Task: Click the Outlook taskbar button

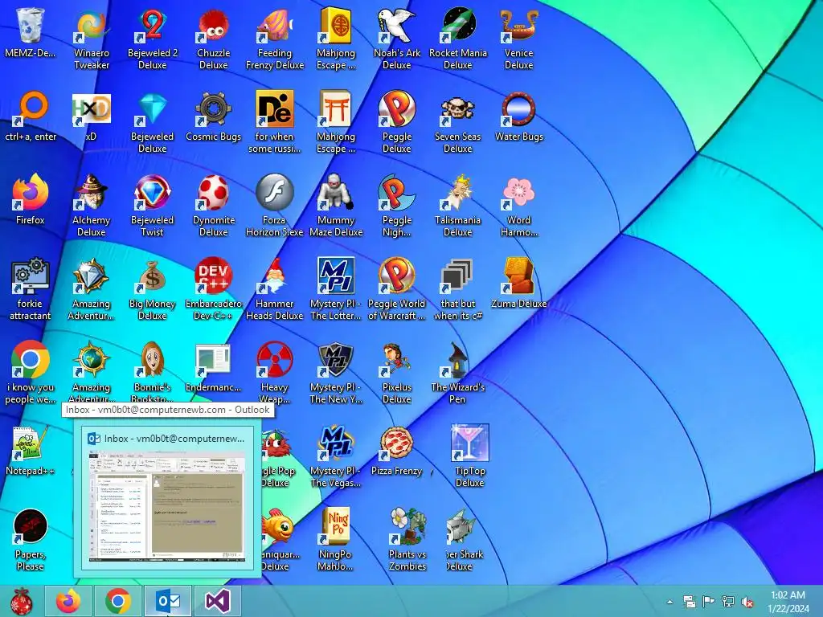Action: click(x=168, y=601)
